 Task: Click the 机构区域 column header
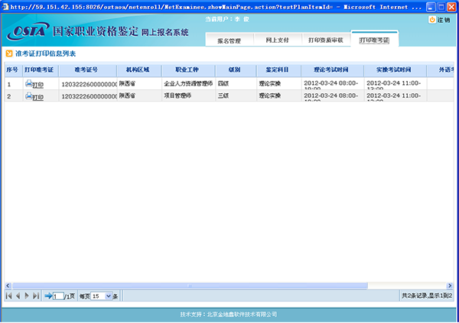[x=138, y=69]
